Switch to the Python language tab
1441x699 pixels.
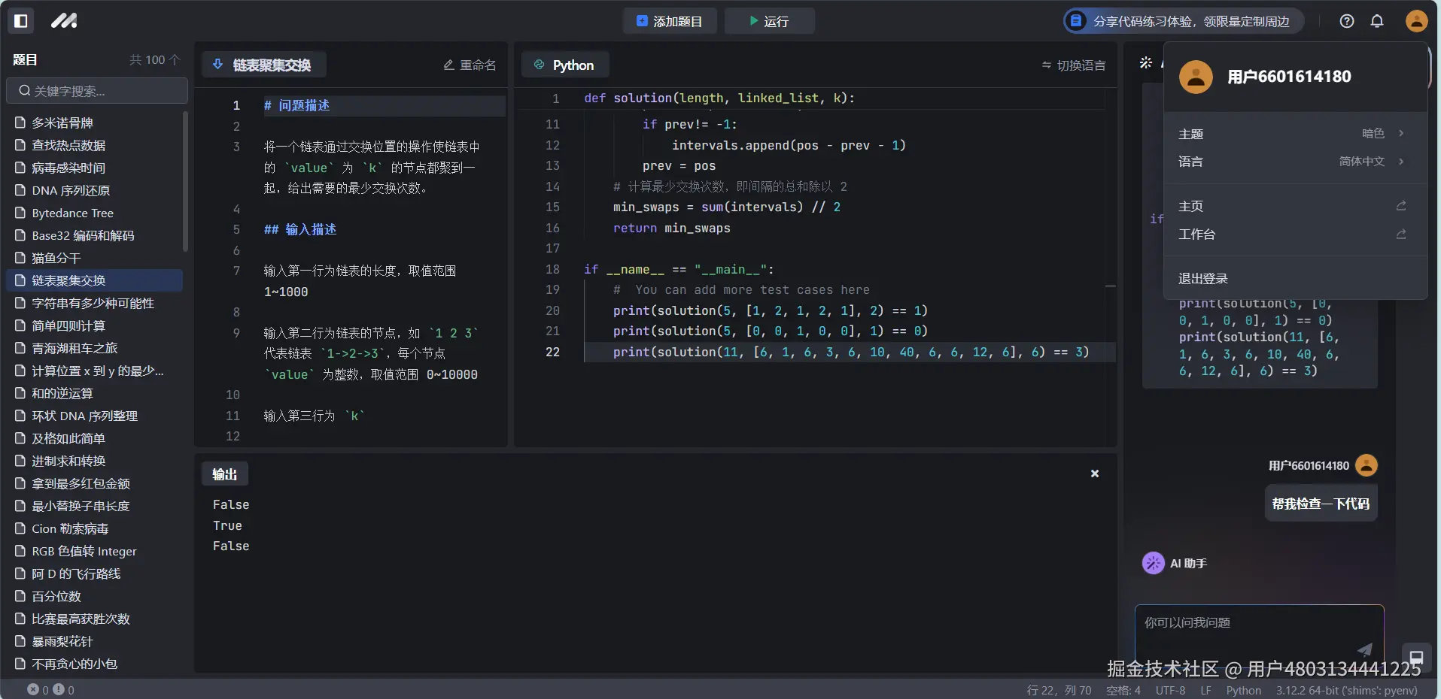point(565,65)
